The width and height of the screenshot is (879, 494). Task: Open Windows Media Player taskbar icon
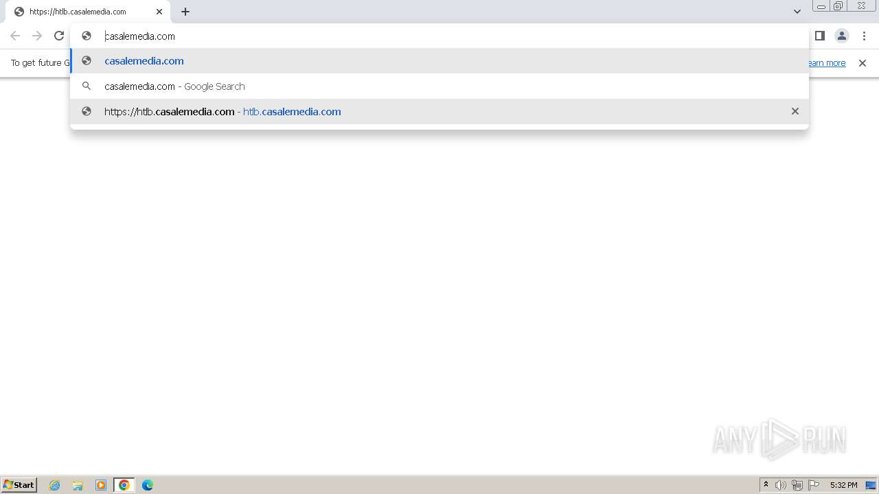[x=101, y=485]
